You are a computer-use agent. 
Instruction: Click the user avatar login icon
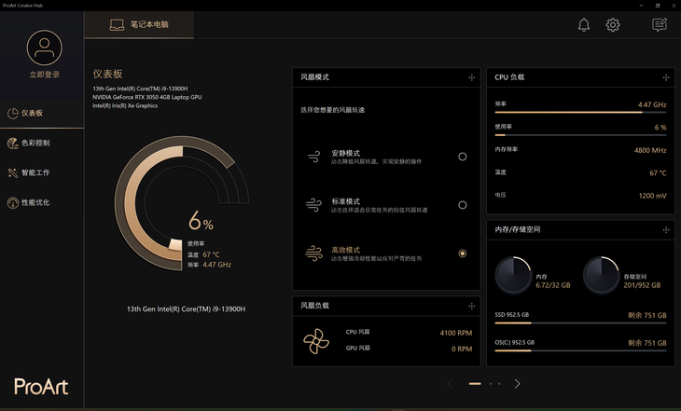click(x=44, y=48)
